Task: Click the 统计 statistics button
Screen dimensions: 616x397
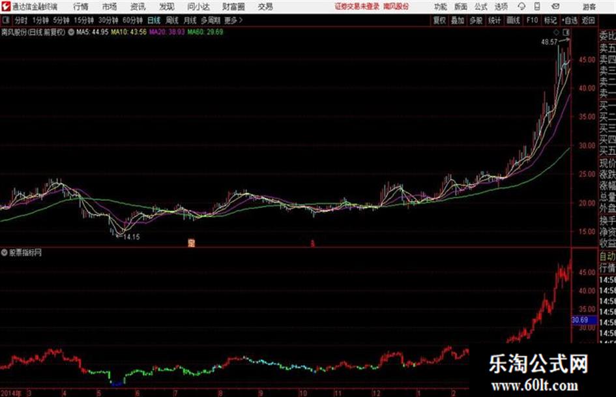Action: pos(494,20)
